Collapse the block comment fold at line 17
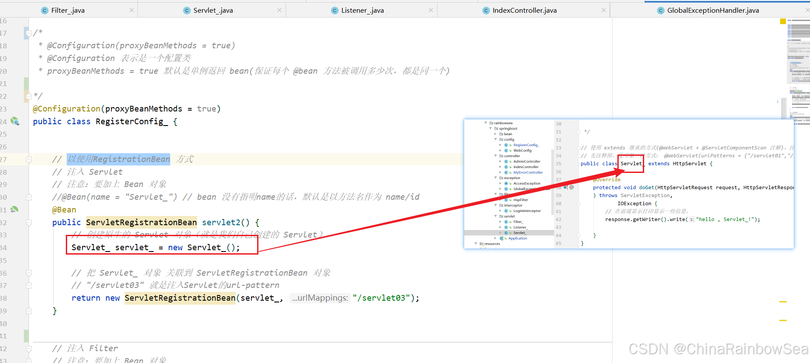 tap(29, 33)
